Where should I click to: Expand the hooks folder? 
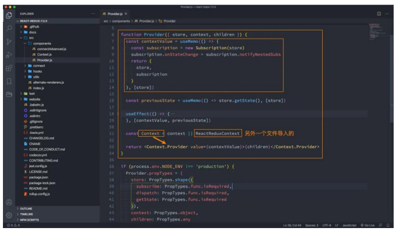pos(37,71)
